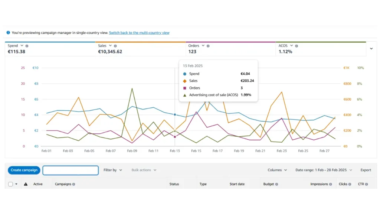Click the info icon next to Spend

[27, 46]
